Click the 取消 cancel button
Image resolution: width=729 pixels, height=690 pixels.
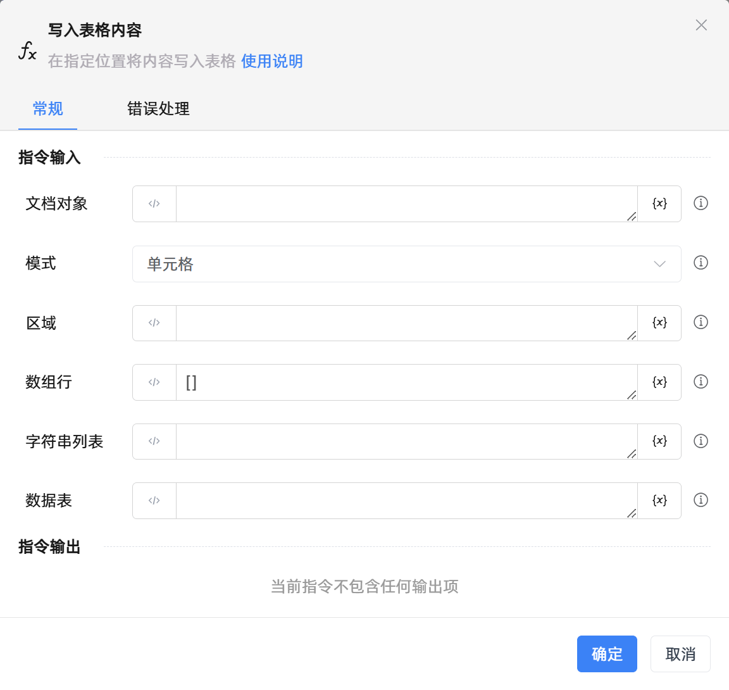point(680,654)
